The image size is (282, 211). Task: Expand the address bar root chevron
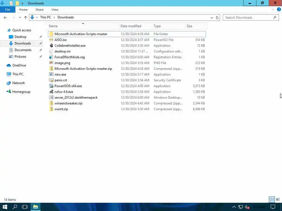tap(37, 17)
